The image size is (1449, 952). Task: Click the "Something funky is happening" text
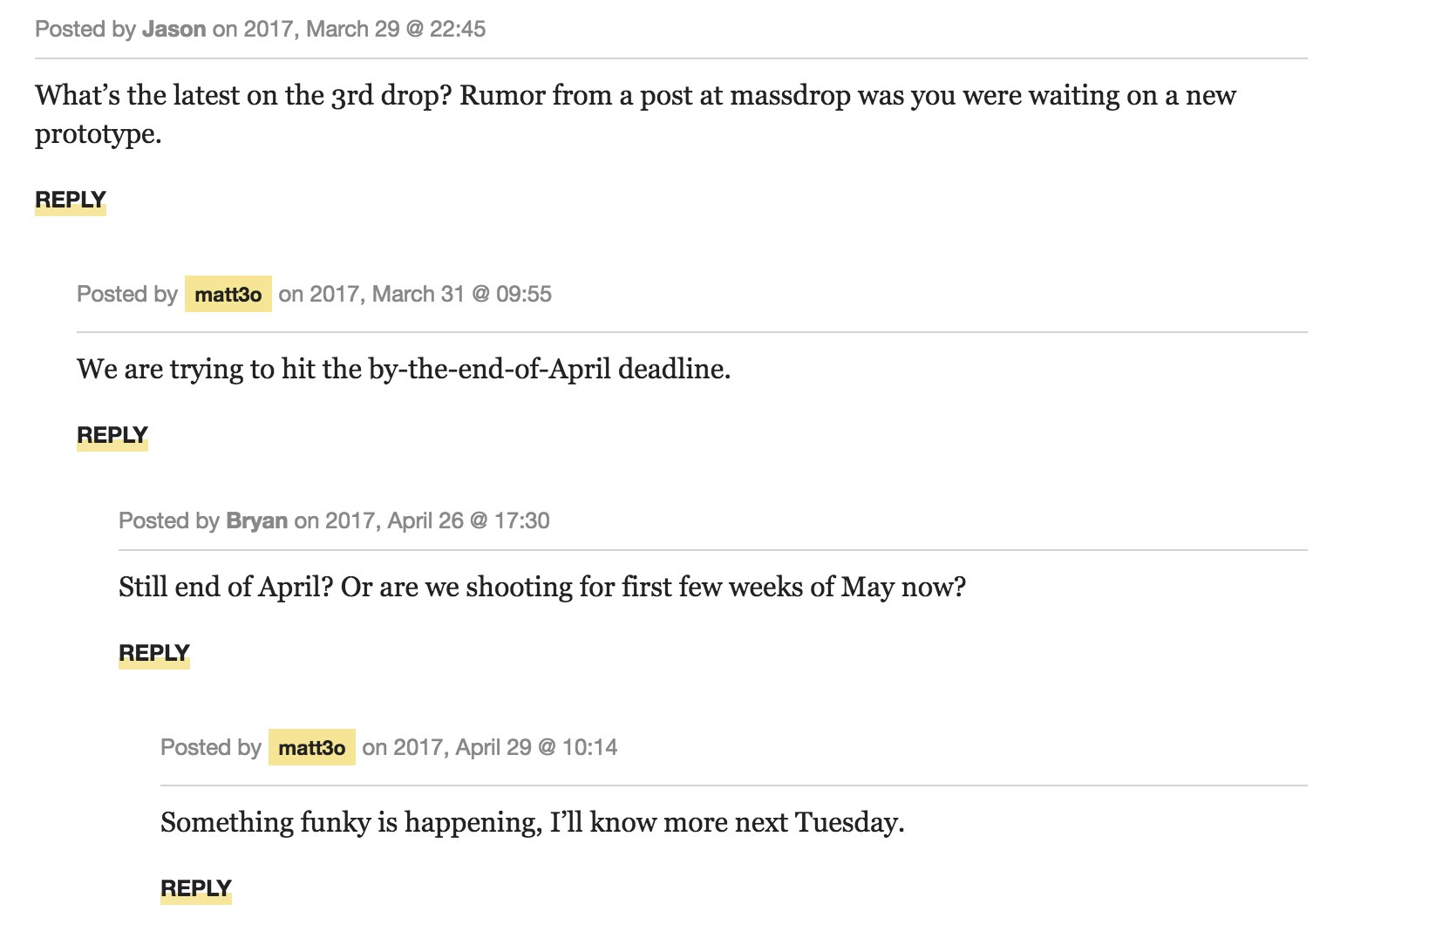click(350, 822)
